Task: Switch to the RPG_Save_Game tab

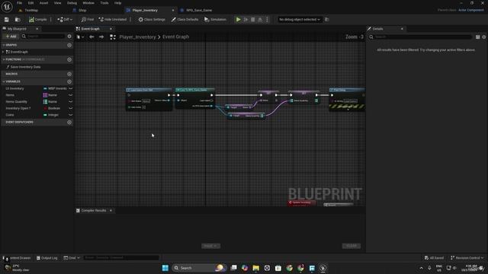Action: 199,10
